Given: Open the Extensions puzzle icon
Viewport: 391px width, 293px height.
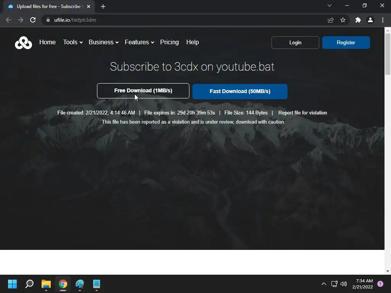Looking at the screenshot, I should coord(358,20).
